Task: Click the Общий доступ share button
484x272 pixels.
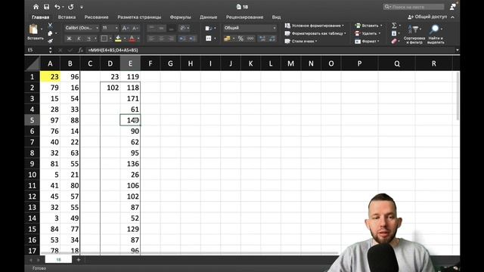Action: coord(427,17)
